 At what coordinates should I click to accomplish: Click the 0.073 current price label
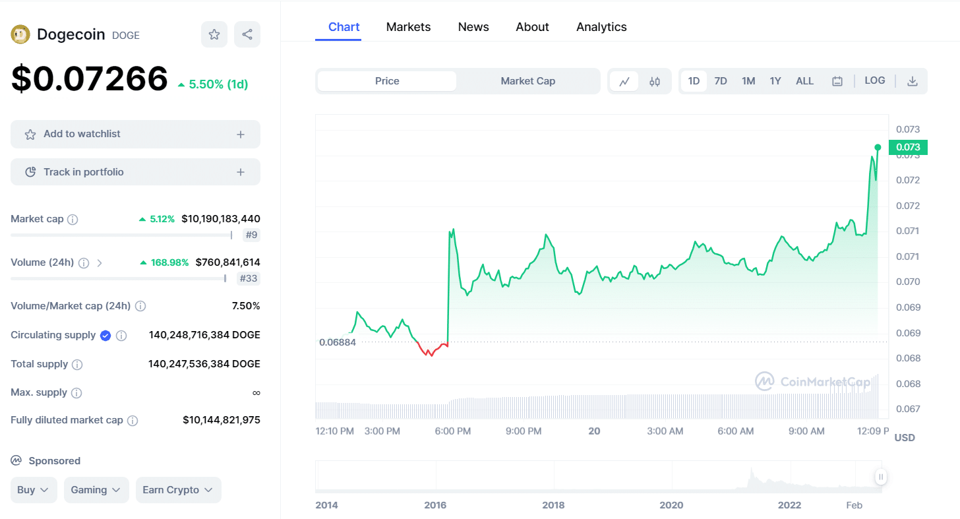pos(908,147)
